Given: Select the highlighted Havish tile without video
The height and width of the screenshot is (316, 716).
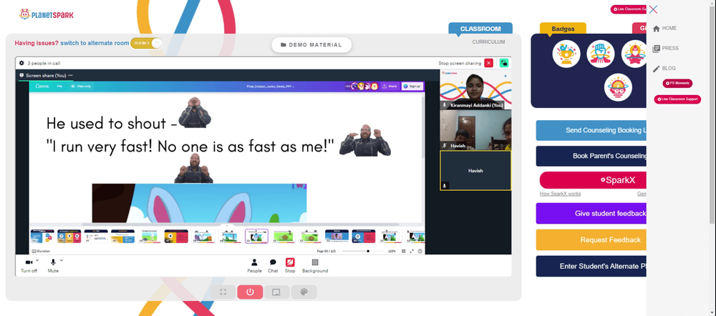Looking at the screenshot, I should click(x=475, y=171).
